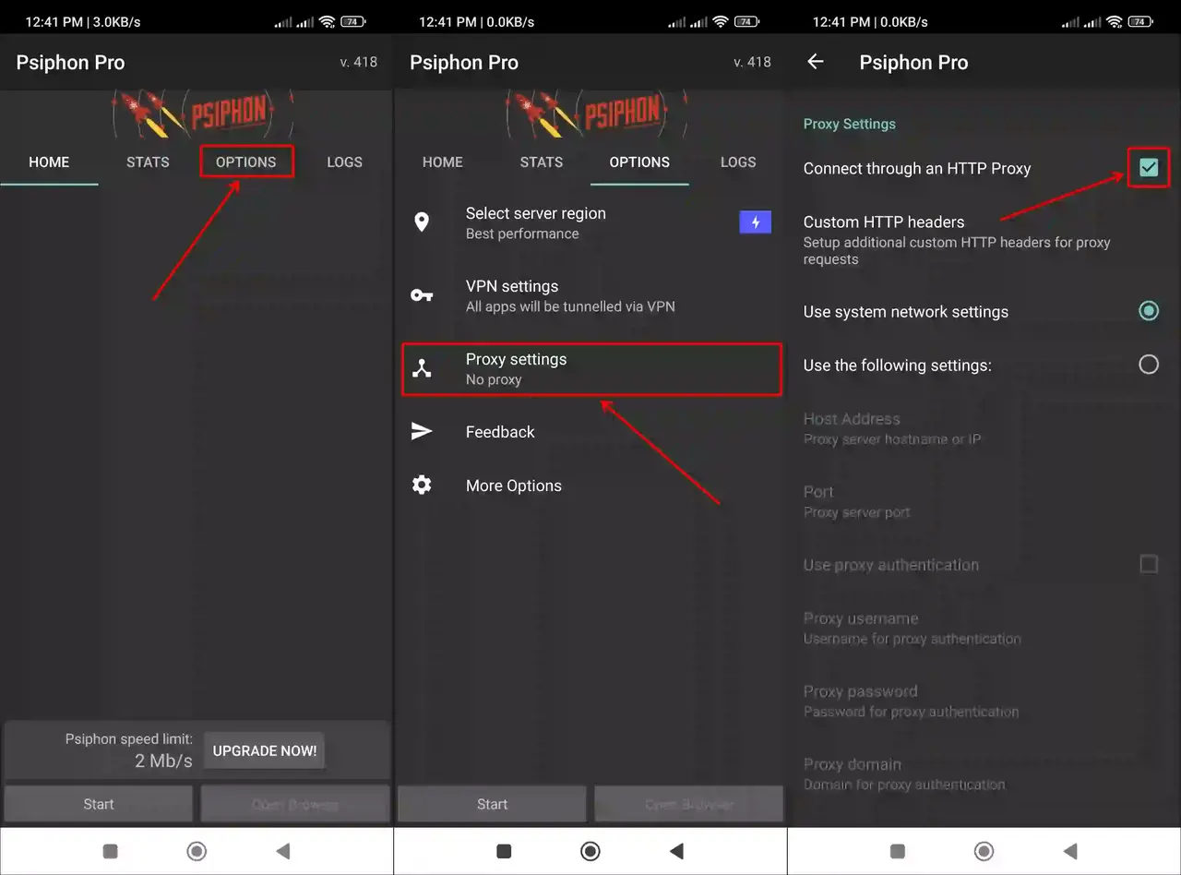This screenshot has width=1181, height=875.
Task: Tap Wi-Fi status icon in left screen
Action: 327,21
